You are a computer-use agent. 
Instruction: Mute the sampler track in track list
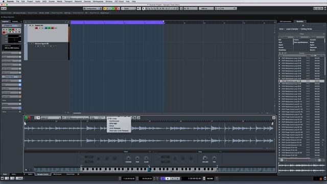tap(30, 26)
